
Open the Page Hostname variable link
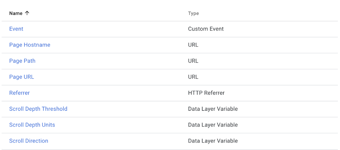(x=30, y=45)
